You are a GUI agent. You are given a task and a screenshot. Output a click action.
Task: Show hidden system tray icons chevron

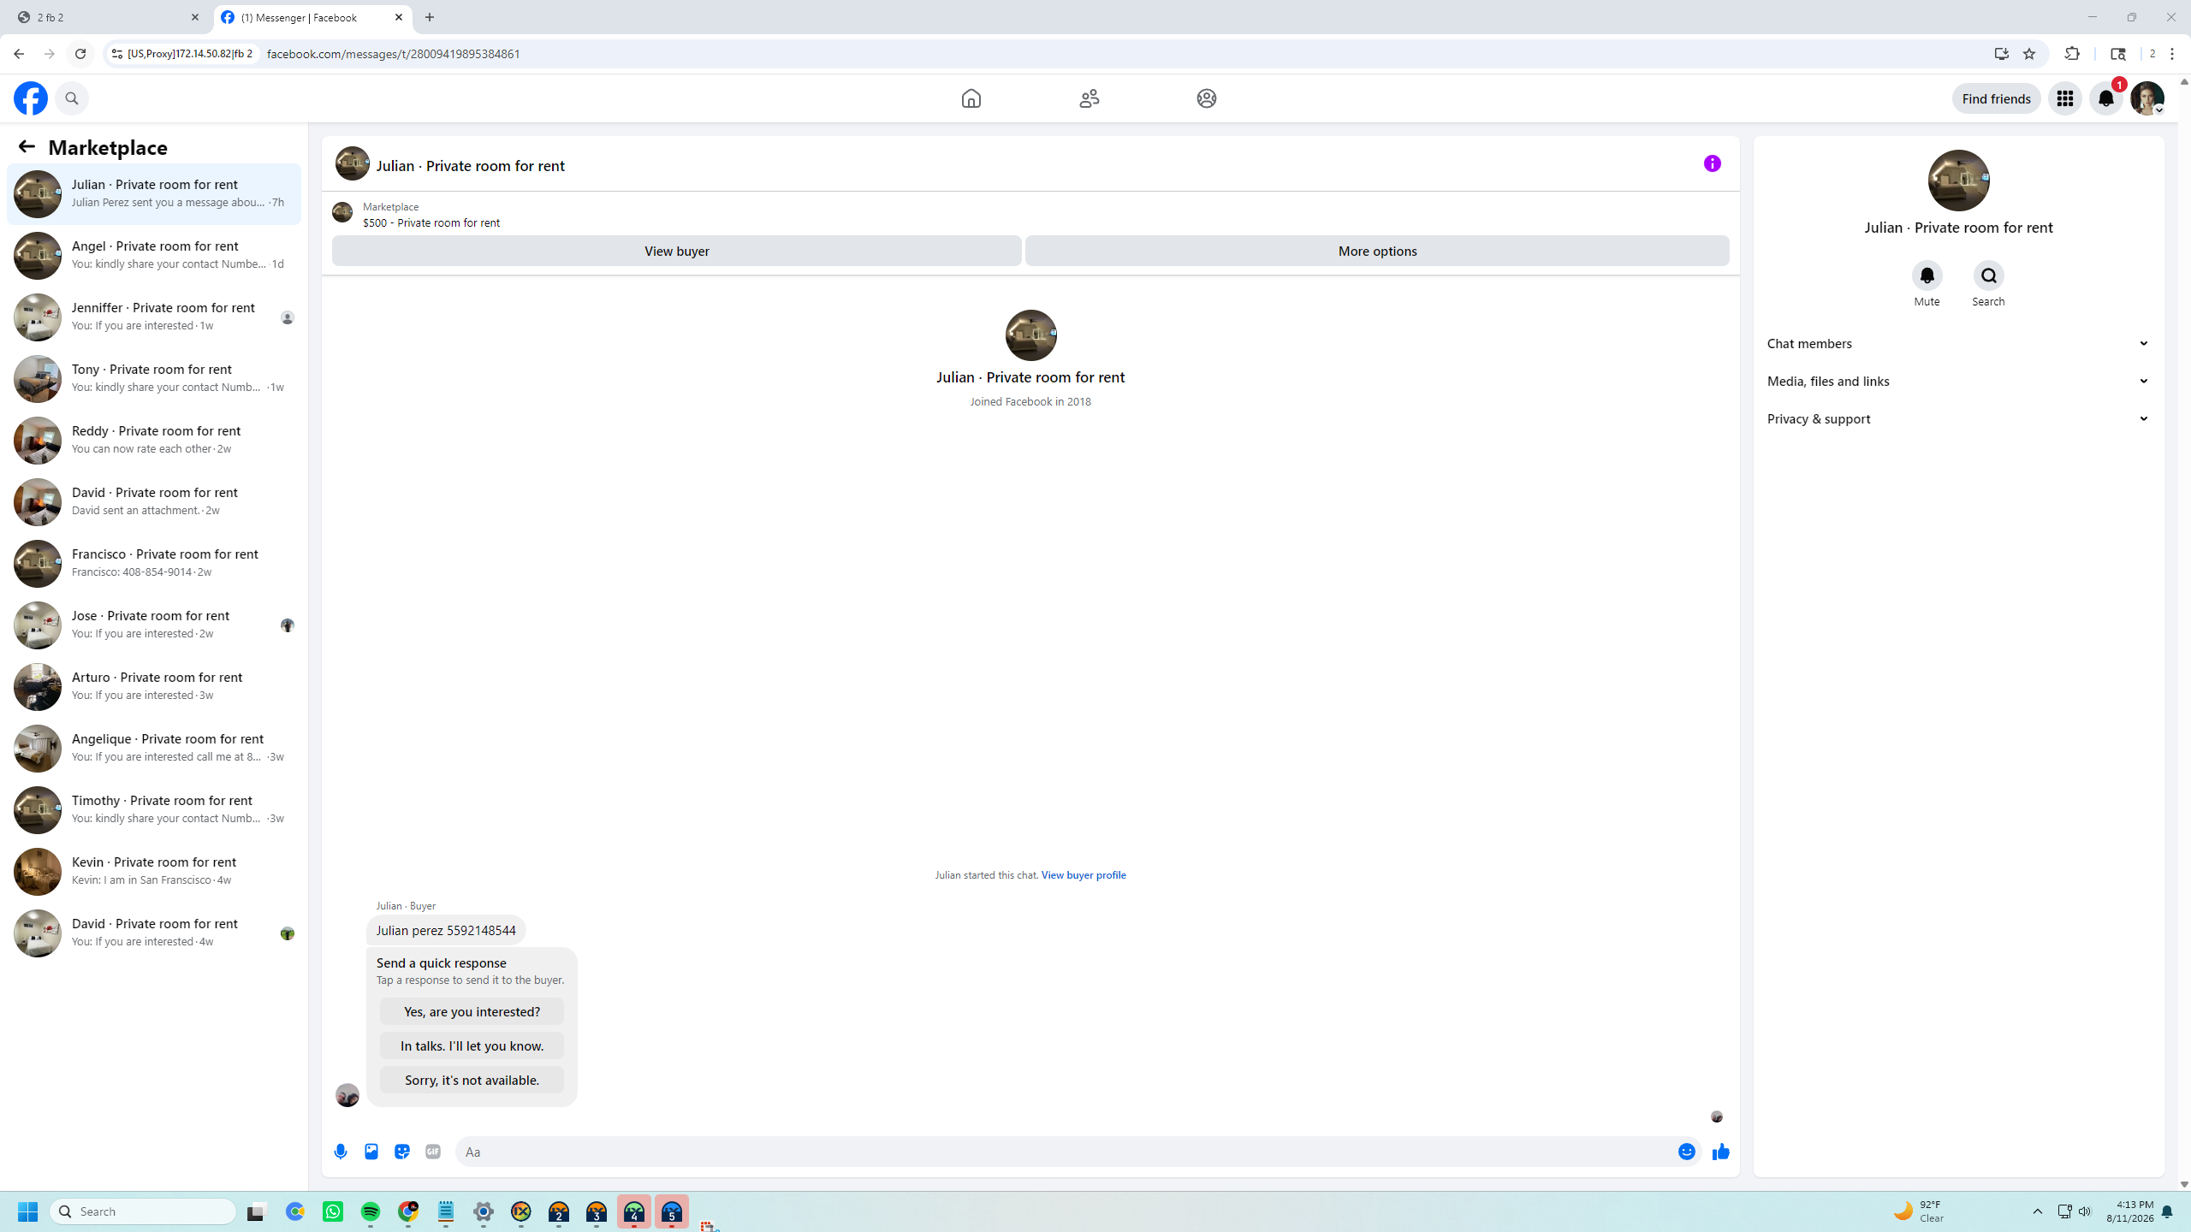click(x=2038, y=1211)
